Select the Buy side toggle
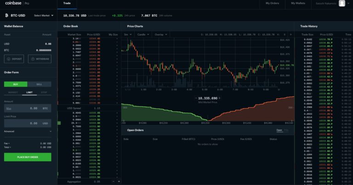This screenshot has height=185, width=353. pos(16,84)
